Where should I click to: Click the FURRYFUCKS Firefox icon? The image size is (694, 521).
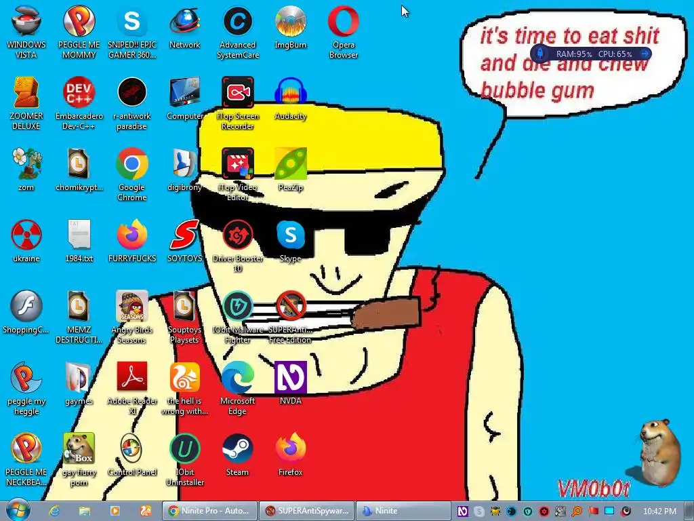(x=132, y=241)
